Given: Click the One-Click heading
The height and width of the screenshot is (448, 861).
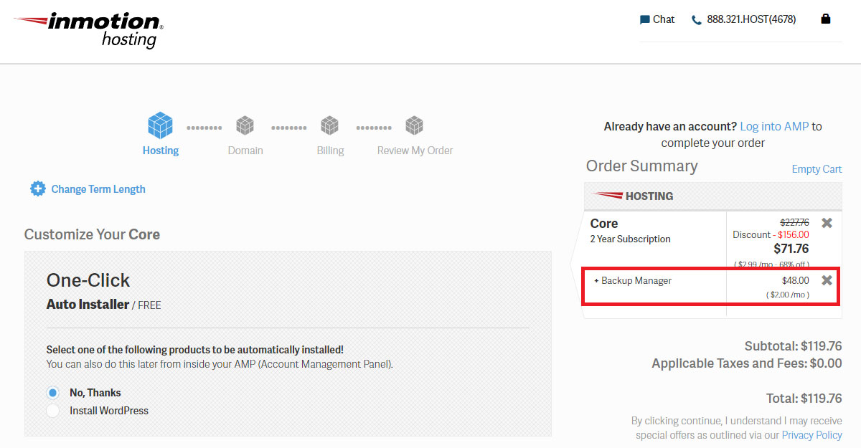Looking at the screenshot, I should coord(88,280).
